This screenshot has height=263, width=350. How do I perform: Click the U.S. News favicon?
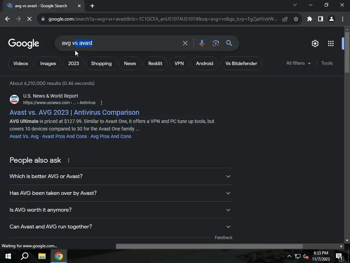pyautogui.click(x=14, y=99)
